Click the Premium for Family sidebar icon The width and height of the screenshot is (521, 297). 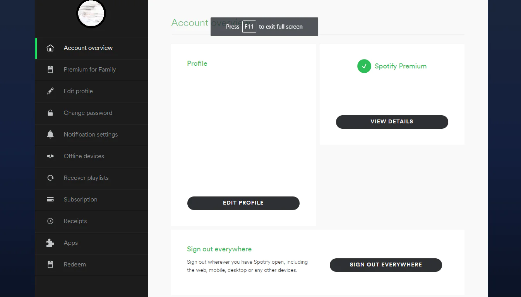[x=50, y=70]
